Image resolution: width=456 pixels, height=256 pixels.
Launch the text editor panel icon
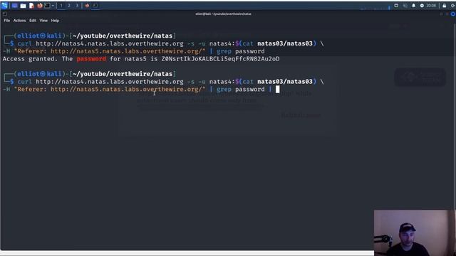point(31,6)
